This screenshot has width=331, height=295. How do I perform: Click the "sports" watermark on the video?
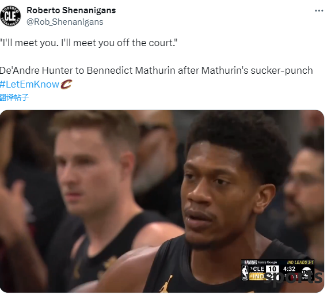pos(294,278)
